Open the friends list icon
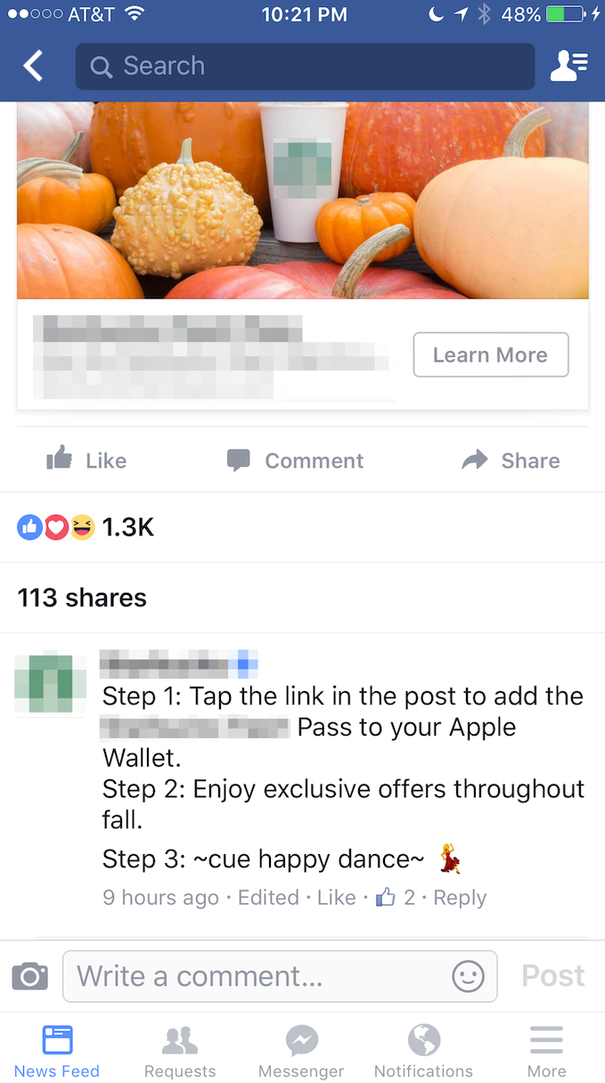This screenshot has height=1083, width=605. pyautogui.click(x=568, y=66)
